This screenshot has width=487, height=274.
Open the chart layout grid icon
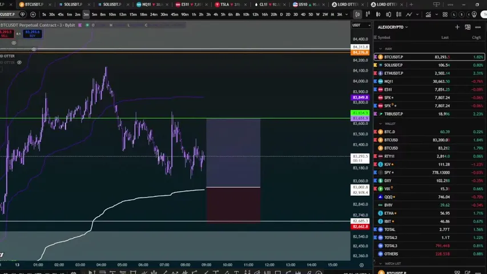(x=445, y=14)
